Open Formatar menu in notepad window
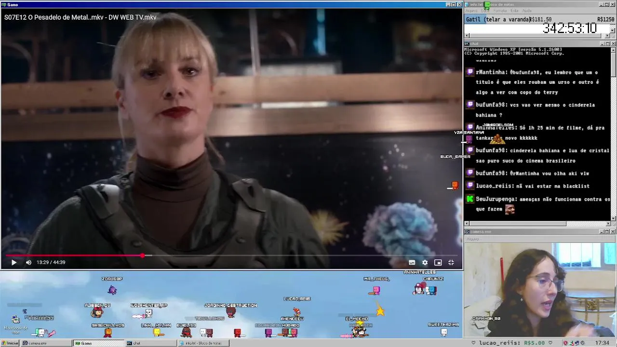 coord(500,11)
